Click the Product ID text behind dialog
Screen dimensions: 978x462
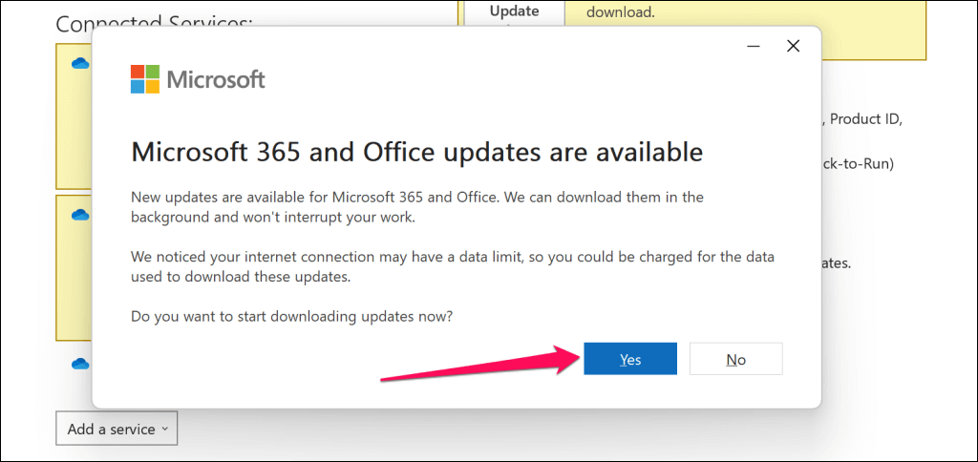click(863, 119)
